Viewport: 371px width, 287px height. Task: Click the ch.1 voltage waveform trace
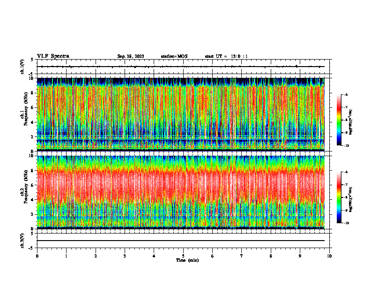[181, 67]
